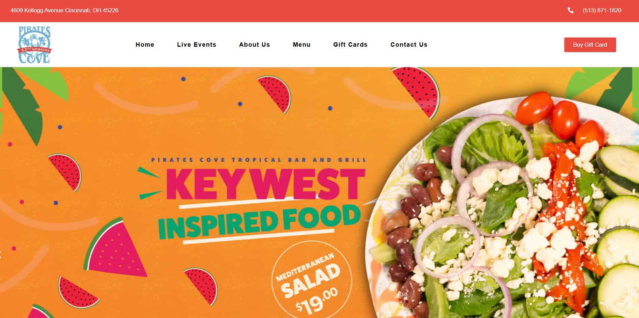The width and height of the screenshot is (639, 318).
Task: Click the Pirates Cove logo
Action: click(34, 45)
